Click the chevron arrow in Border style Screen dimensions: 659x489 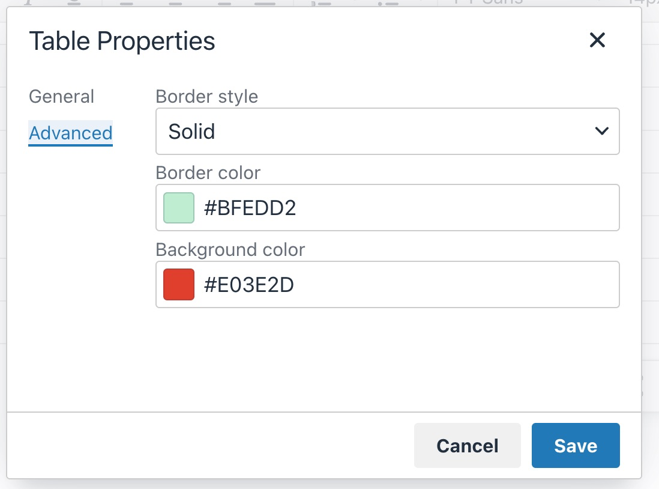coord(601,131)
